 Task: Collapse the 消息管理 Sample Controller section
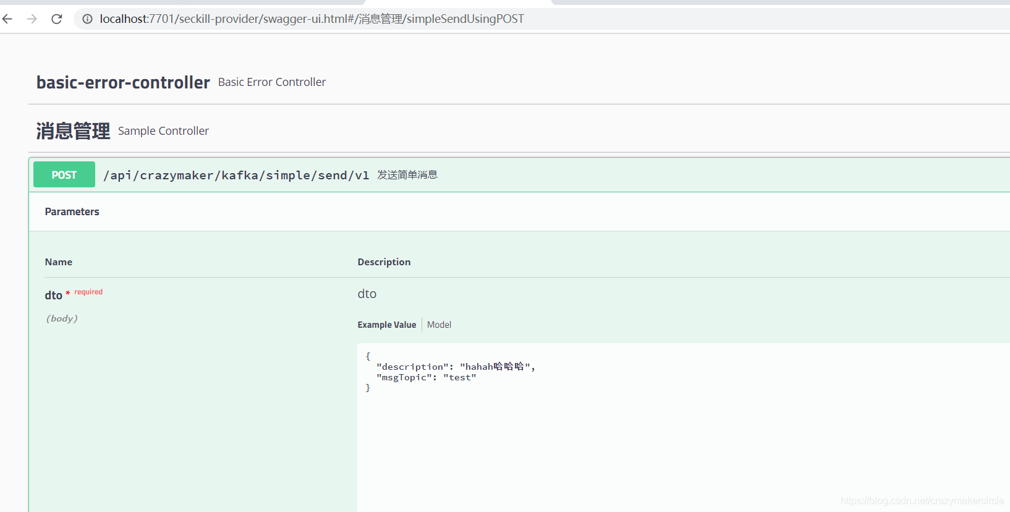point(73,131)
